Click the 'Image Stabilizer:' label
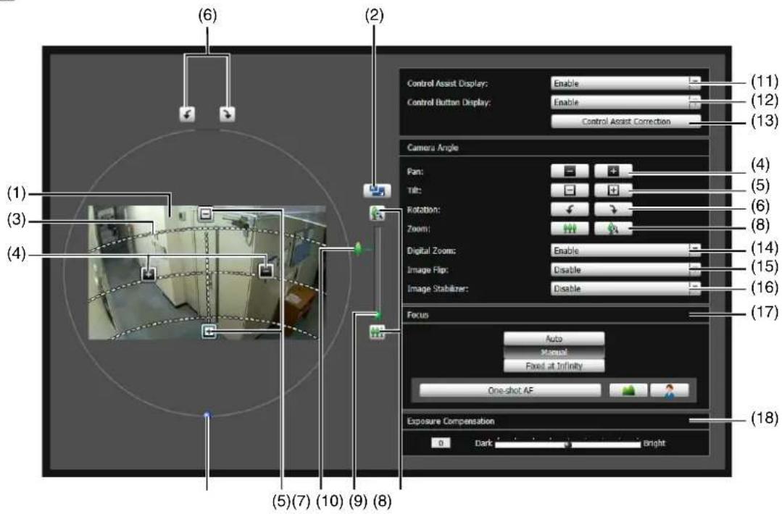This screenshot has width=782, height=514. click(x=437, y=288)
